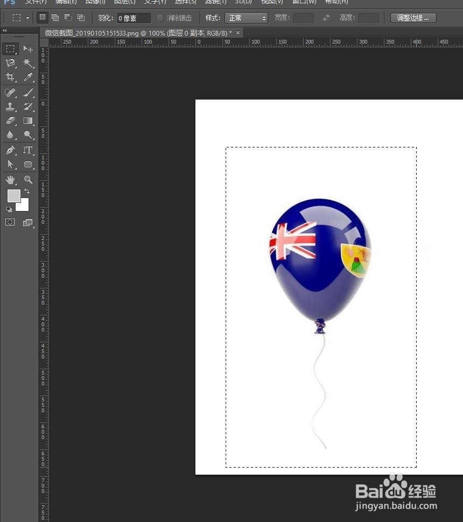Select the Gradient tool
Image resolution: width=463 pixels, height=522 pixels.
click(x=28, y=120)
